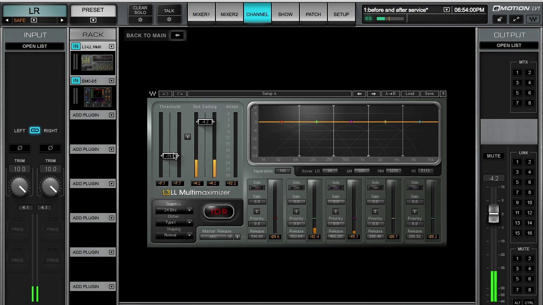The width and height of the screenshot is (543, 305).
Task: Open the Dither Type1 dropdown
Action: tap(174, 222)
